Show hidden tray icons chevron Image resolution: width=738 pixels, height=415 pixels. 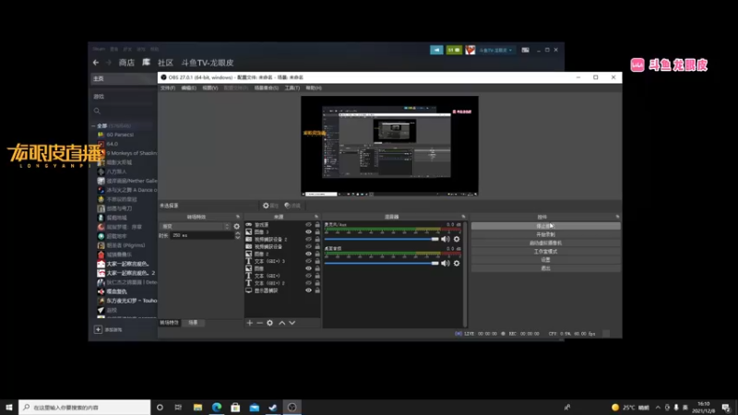pos(658,408)
